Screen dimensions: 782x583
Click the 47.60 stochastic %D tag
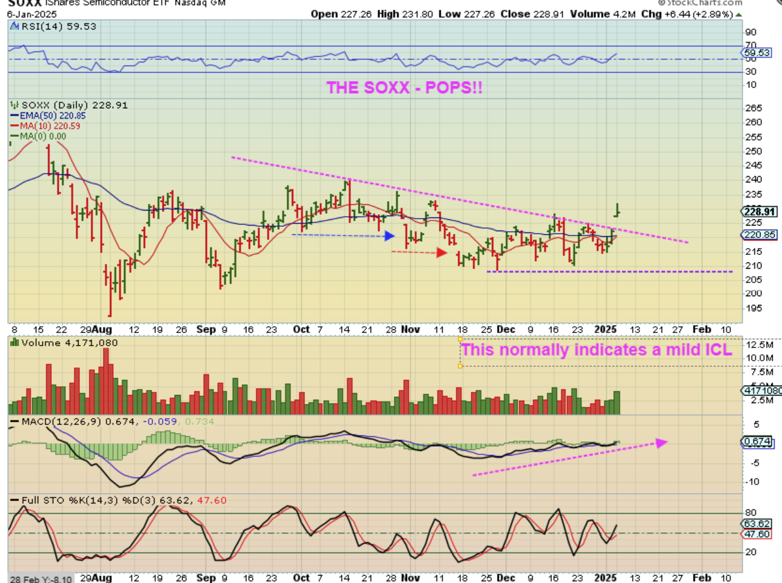(761, 535)
